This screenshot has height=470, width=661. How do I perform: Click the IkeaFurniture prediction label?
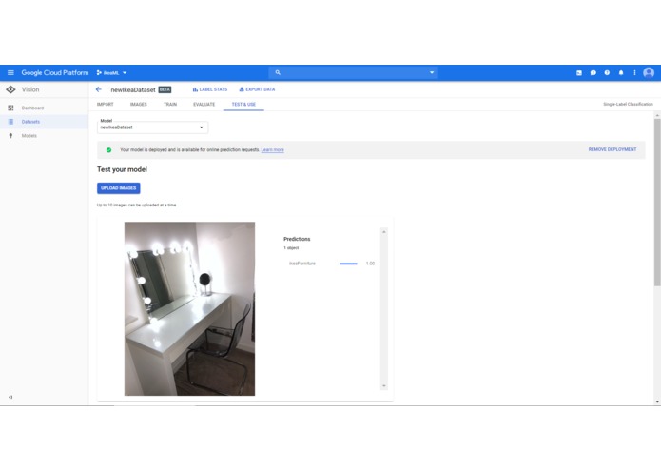tap(302, 264)
